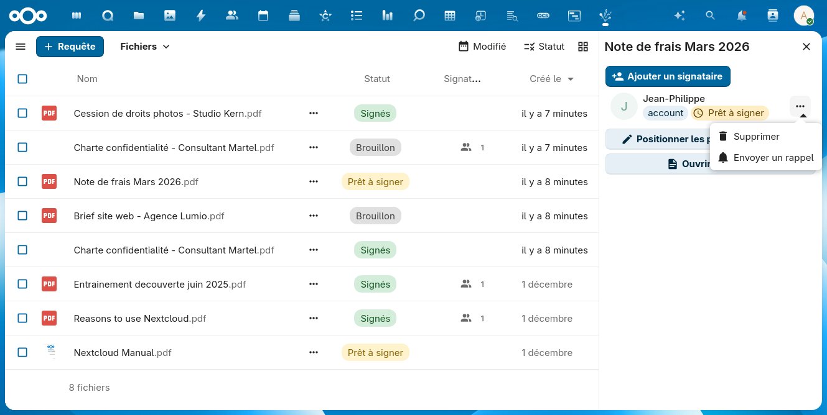Open the Polls bar chart icon

[x=388, y=16]
